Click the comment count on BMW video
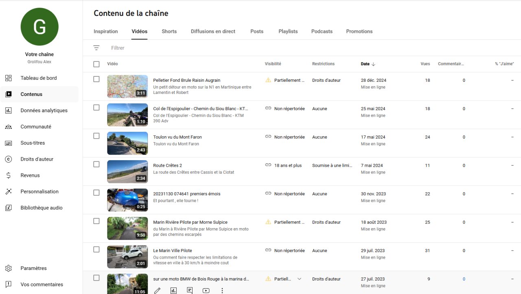Viewport: 521px width, 294px height. pos(464,279)
